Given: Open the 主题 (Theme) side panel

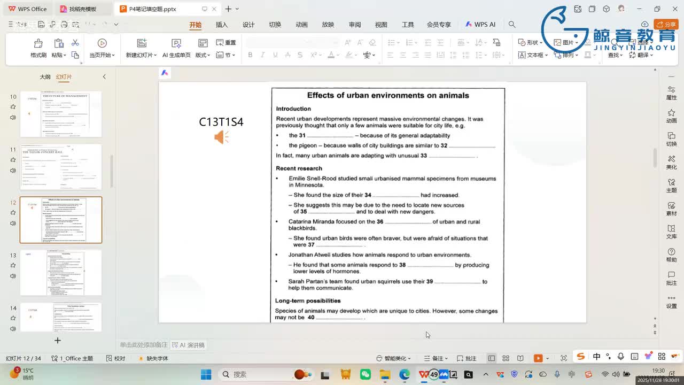Looking at the screenshot, I should click(x=671, y=185).
